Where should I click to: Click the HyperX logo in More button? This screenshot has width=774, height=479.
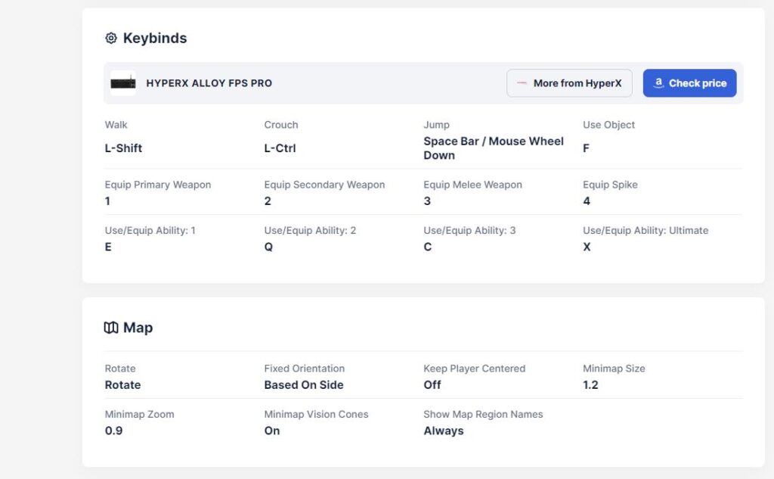click(x=522, y=83)
